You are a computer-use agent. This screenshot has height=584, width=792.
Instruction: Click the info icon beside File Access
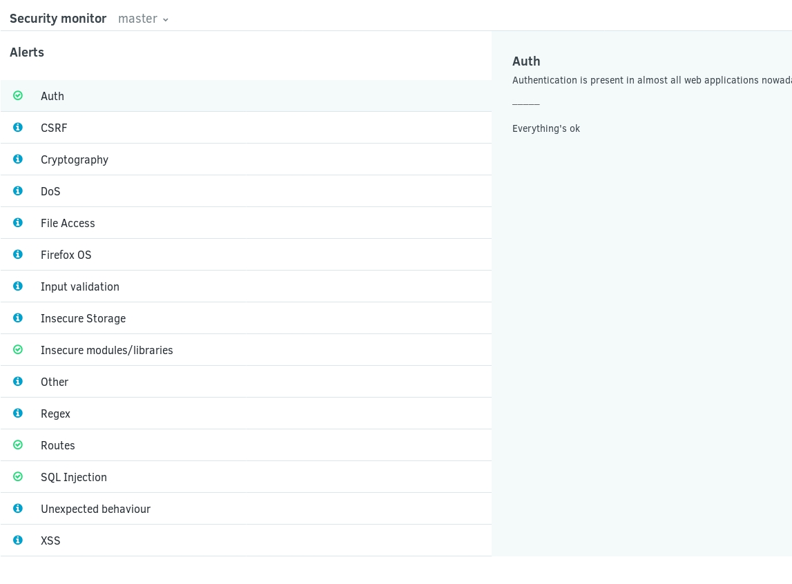(x=18, y=222)
